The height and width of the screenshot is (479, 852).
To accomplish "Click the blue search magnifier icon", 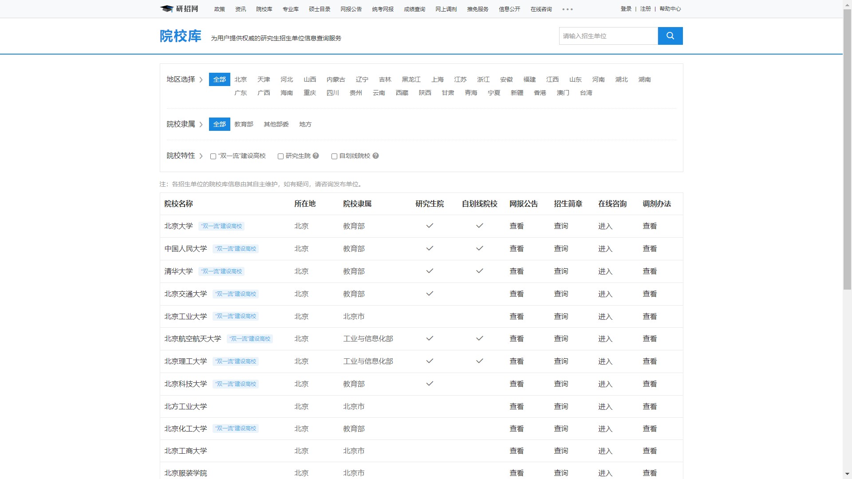I will tap(670, 35).
